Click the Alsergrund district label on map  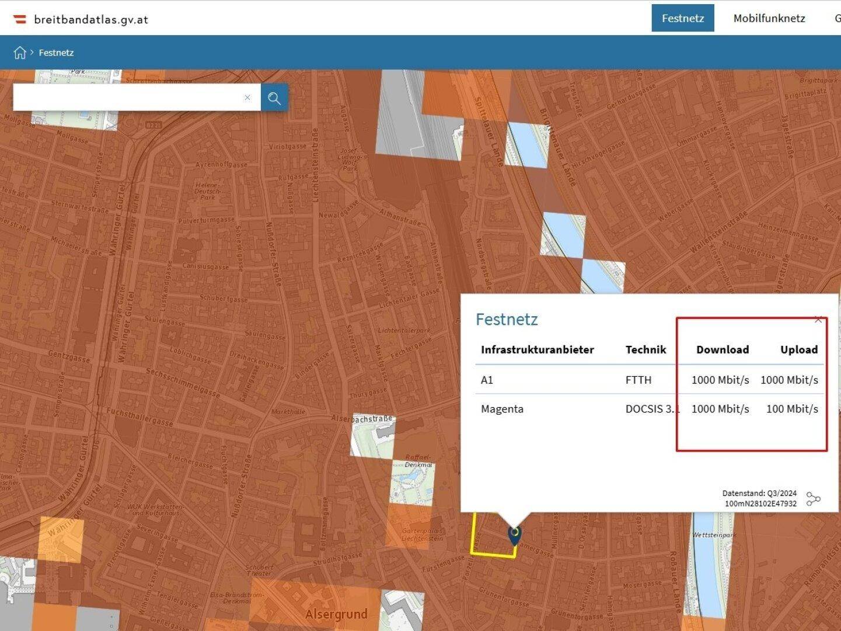point(336,614)
